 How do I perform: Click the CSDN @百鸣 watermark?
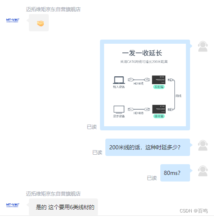click(194, 211)
